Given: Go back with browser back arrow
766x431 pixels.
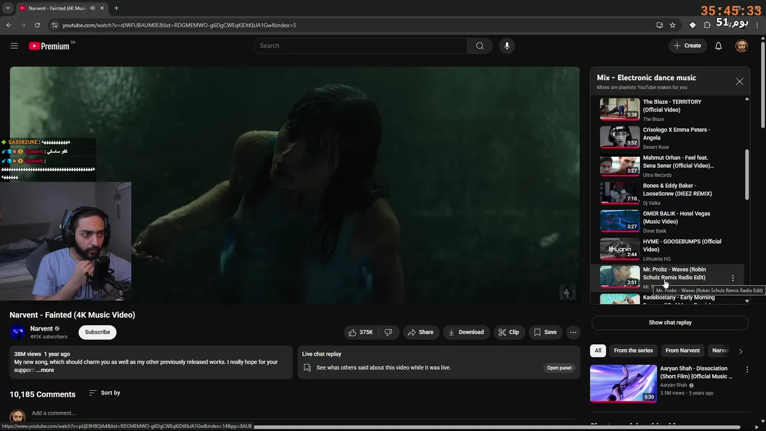Looking at the screenshot, I should pyautogui.click(x=8, y=25).
